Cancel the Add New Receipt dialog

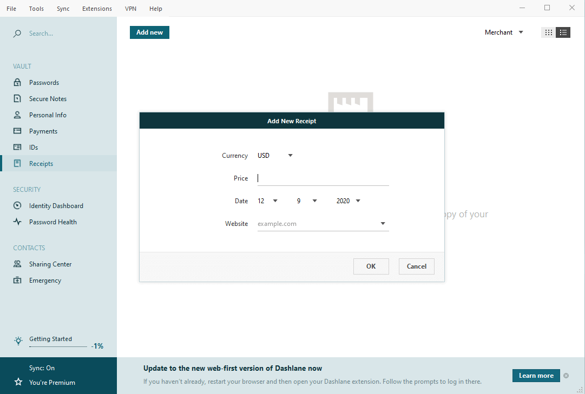[x=416, y=266]
